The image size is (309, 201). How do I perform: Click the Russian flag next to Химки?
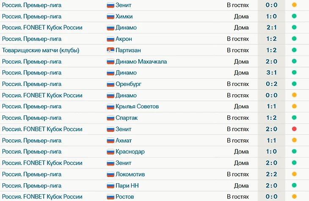point(110,17)
